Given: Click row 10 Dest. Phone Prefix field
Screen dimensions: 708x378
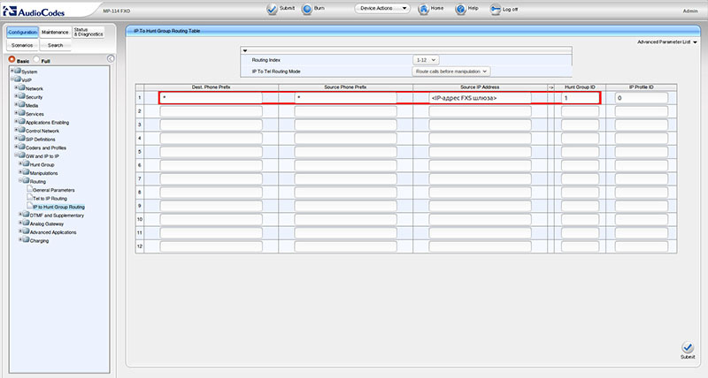Looking at the screenshot, I should [211, 219].
